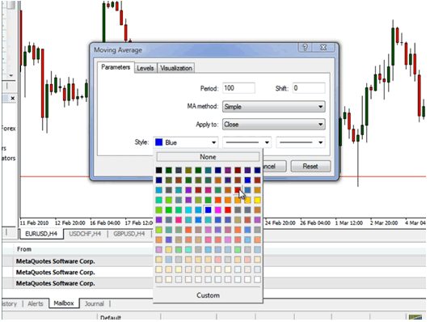The height and width of the screenshot is (322, 430).
Task: Open Custom color option
Action: point(208,295)
